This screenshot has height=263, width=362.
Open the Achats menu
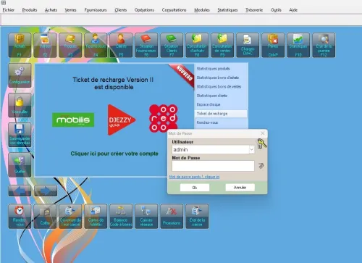(51, 10)
